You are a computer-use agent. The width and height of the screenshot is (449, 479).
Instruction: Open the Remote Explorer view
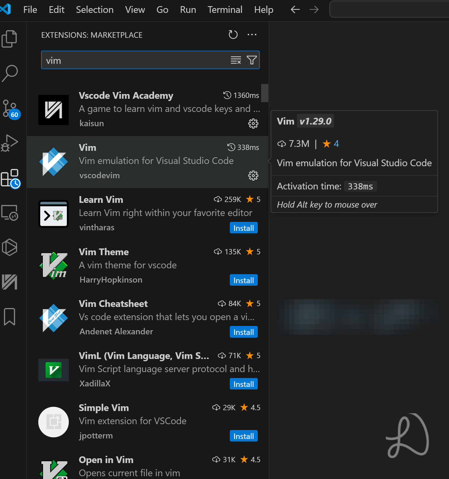[x=10, y=213]
